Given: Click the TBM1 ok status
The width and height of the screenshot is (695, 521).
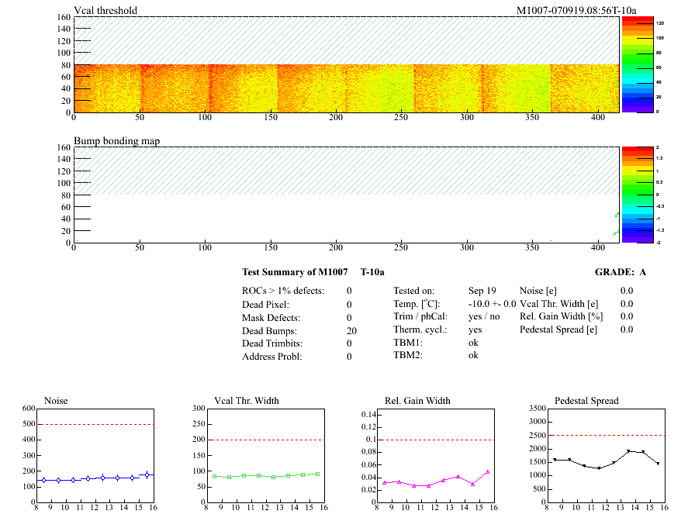Looking at the screenshot, I should click(473, 342).
